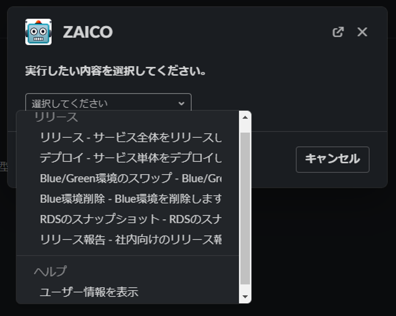Pick the Blue環境削除 option
Viewport: 396px width, 316px height.
click(x=130, y=199)
